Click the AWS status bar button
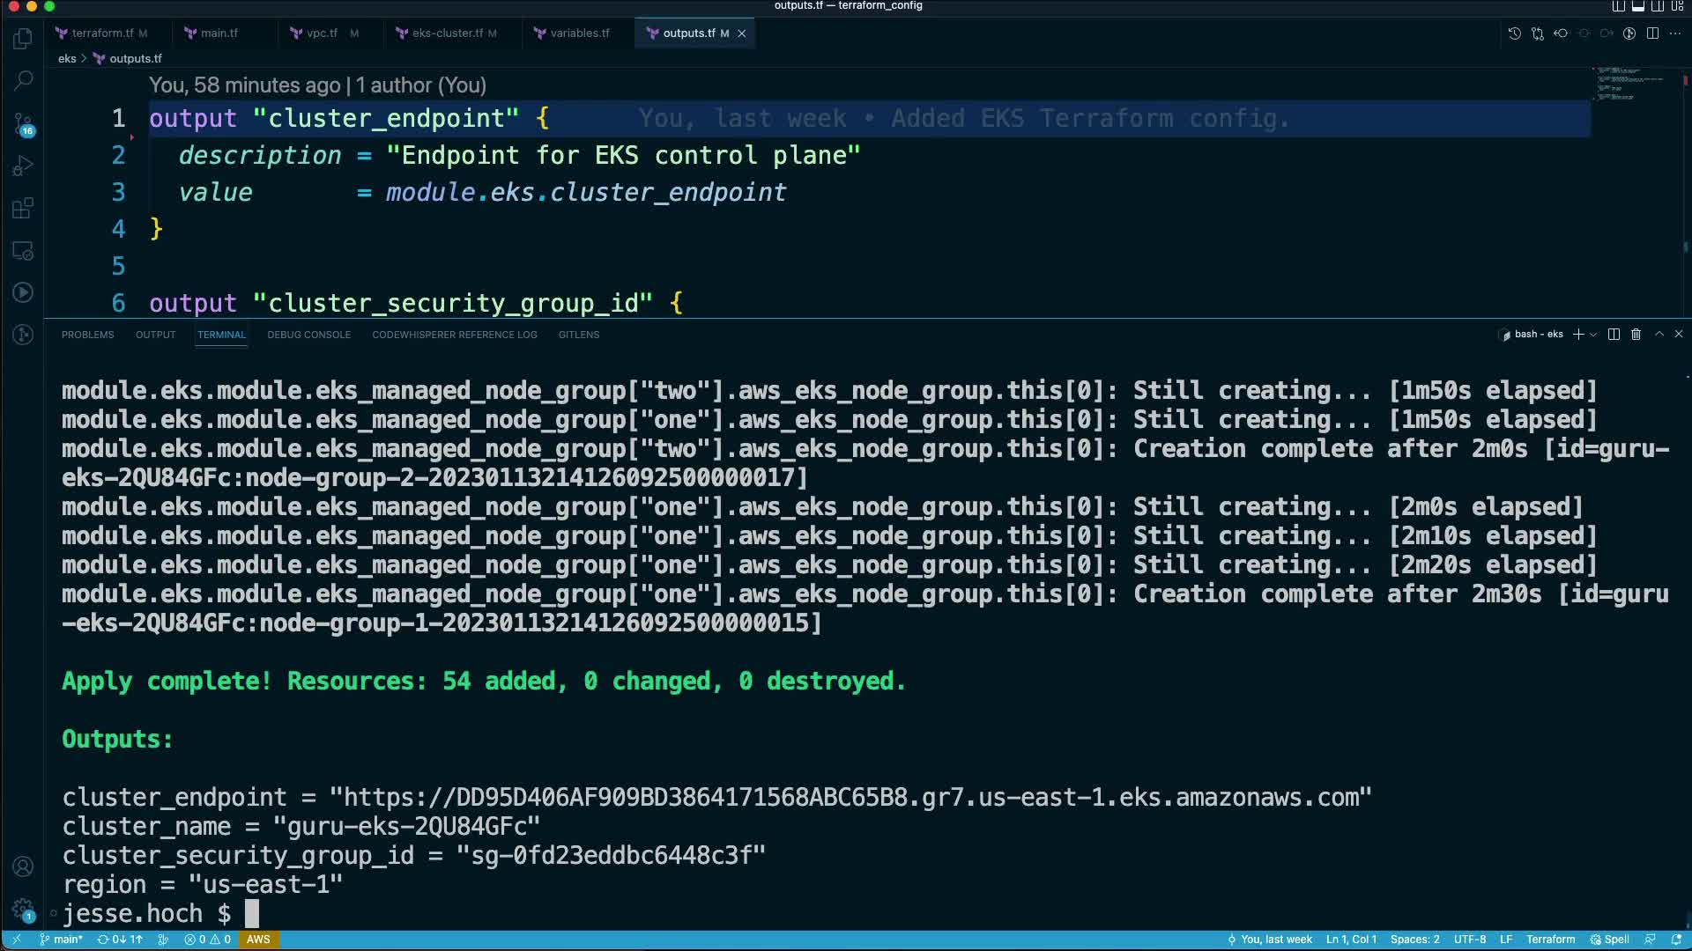 pos(258,940)
